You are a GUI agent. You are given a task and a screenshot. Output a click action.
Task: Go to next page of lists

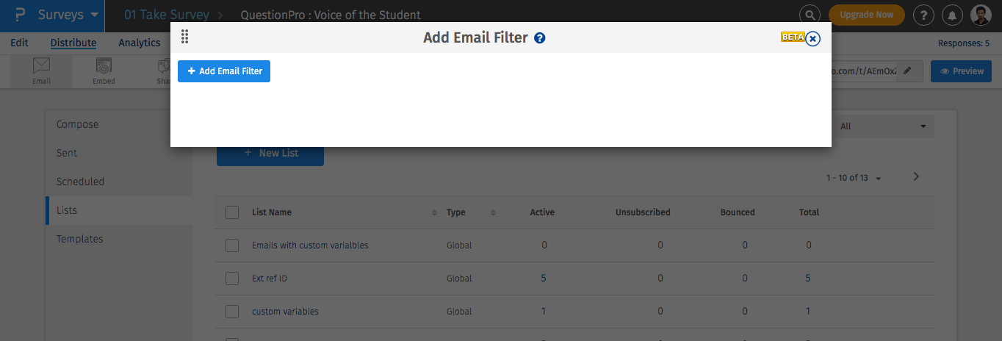coord(916,176)
